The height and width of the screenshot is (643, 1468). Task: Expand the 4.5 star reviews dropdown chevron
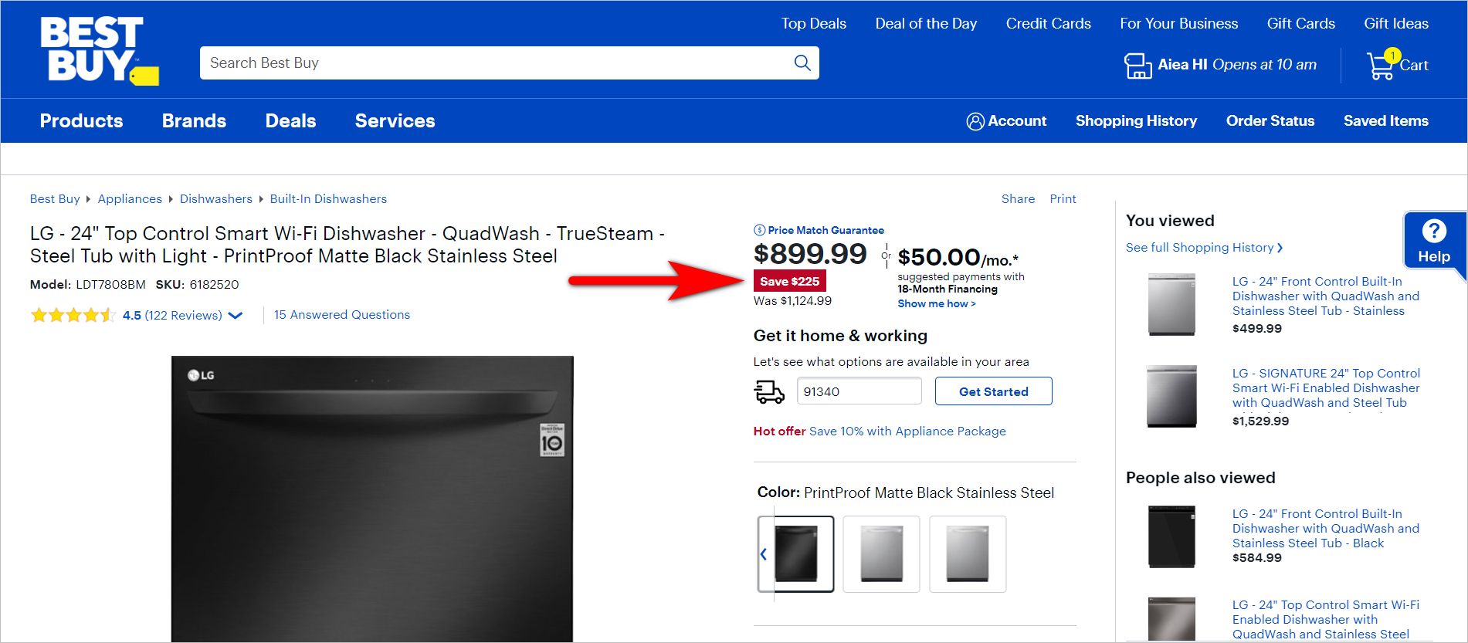(236, 315)
